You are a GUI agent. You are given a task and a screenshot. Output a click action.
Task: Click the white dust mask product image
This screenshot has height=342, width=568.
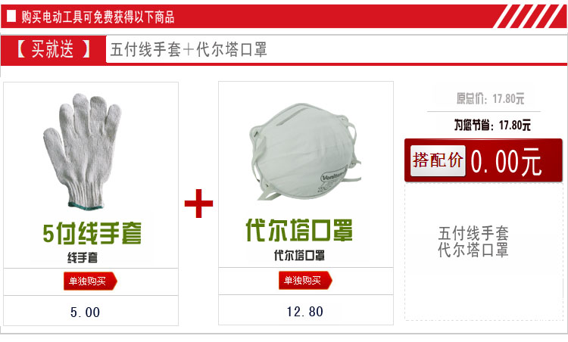tap(305, 152)
